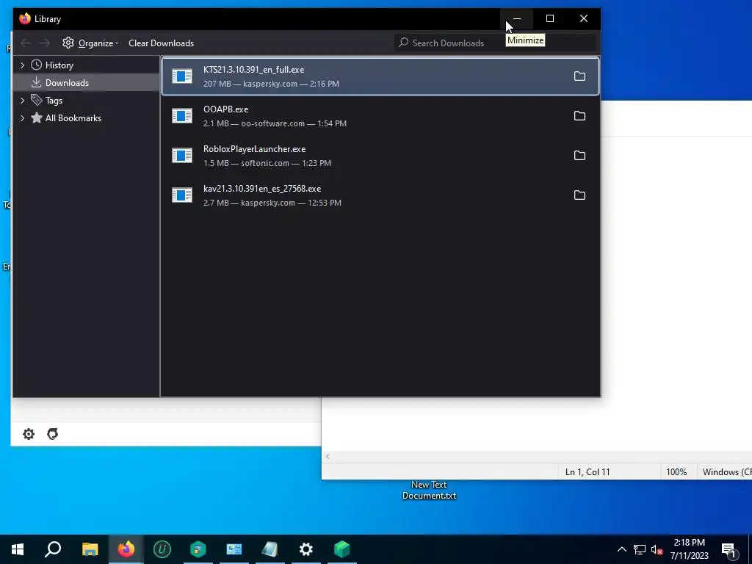Select All Bookmarks in the sidebar

87,118
